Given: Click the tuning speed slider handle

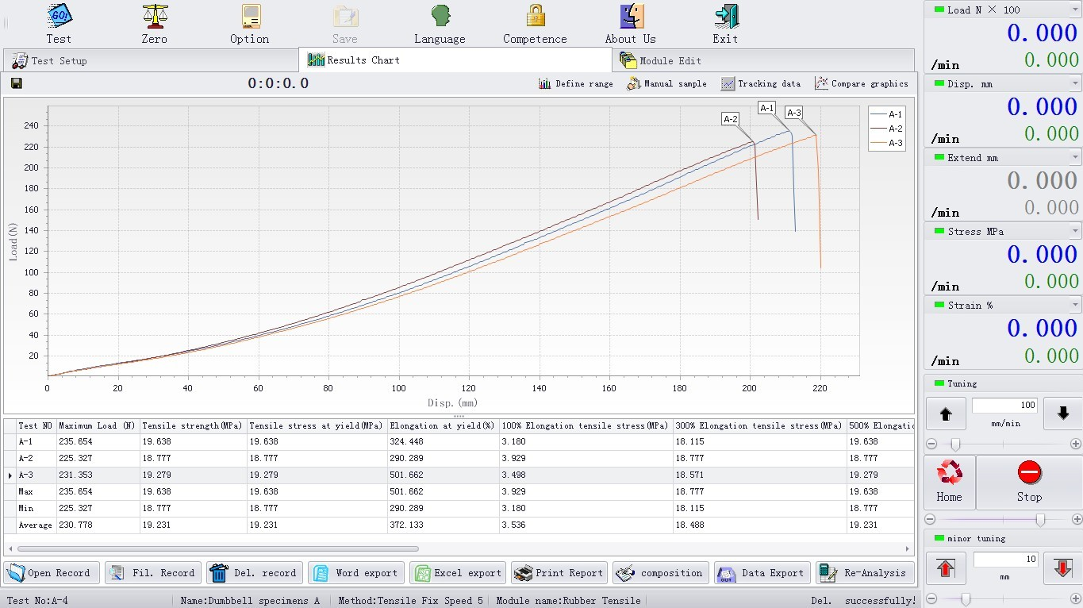Looking at the screenshot, I should coord(955,444).
